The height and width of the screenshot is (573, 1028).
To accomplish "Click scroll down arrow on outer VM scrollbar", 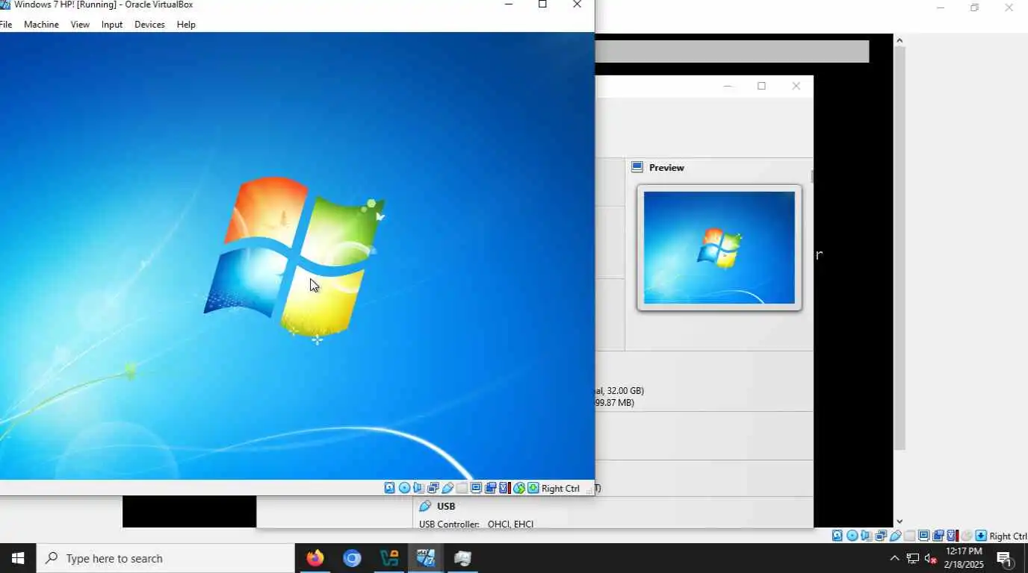I will click(899, 522).
